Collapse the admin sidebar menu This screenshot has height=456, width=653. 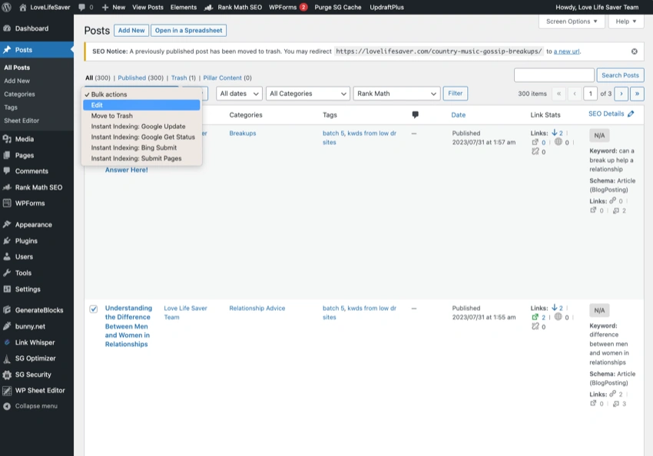[x=35, y=406]
